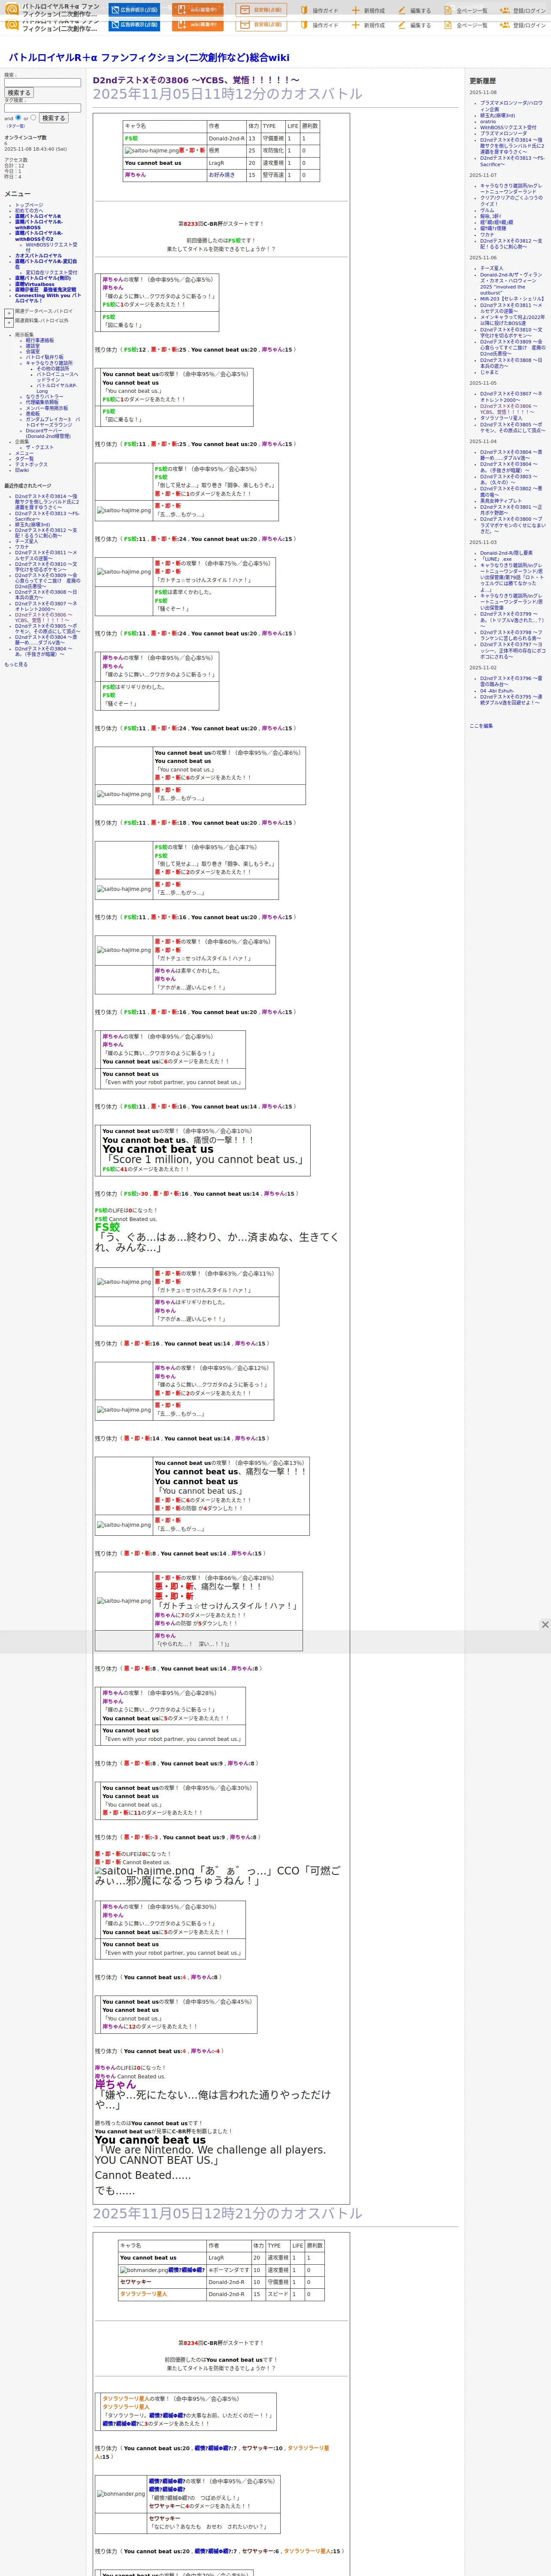Open 愚痴板 board link

pyautogui.click(x=33, y=414)
